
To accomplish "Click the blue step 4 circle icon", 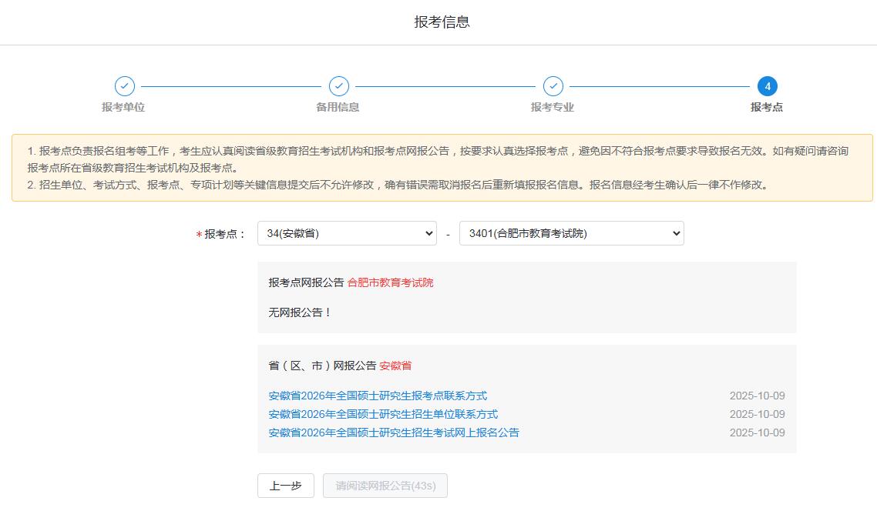I will click(767, 86).
